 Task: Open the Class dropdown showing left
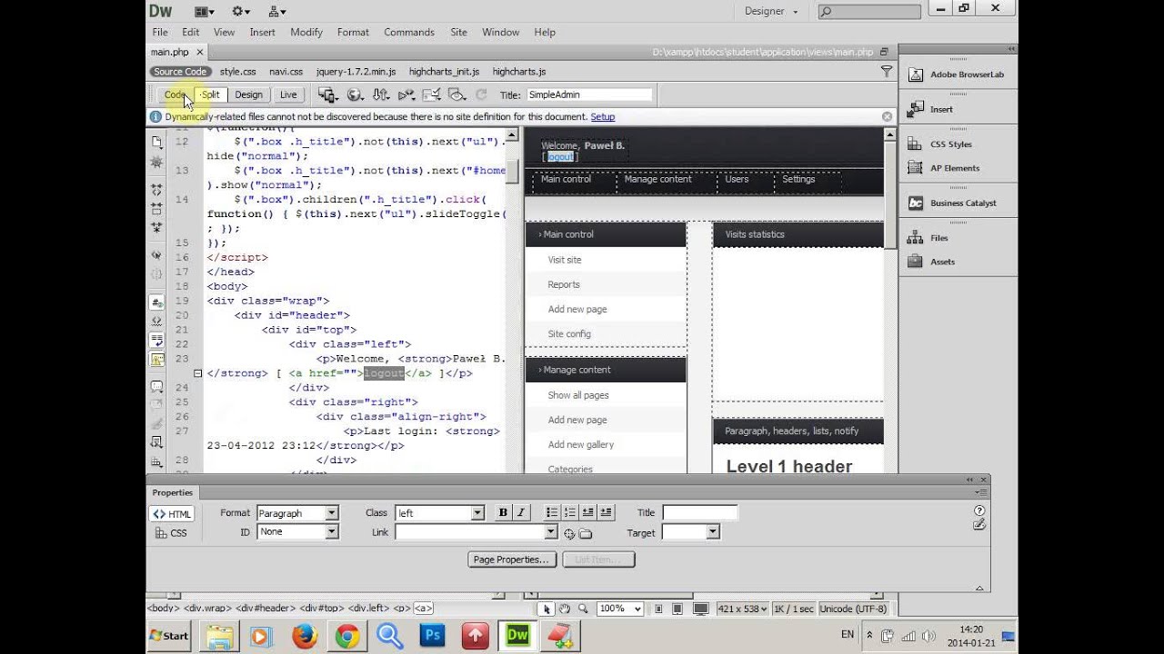(440, 513)
